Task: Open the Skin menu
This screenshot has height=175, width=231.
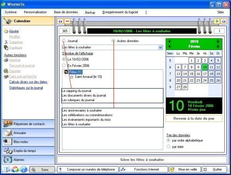Action: click(220, 12)
